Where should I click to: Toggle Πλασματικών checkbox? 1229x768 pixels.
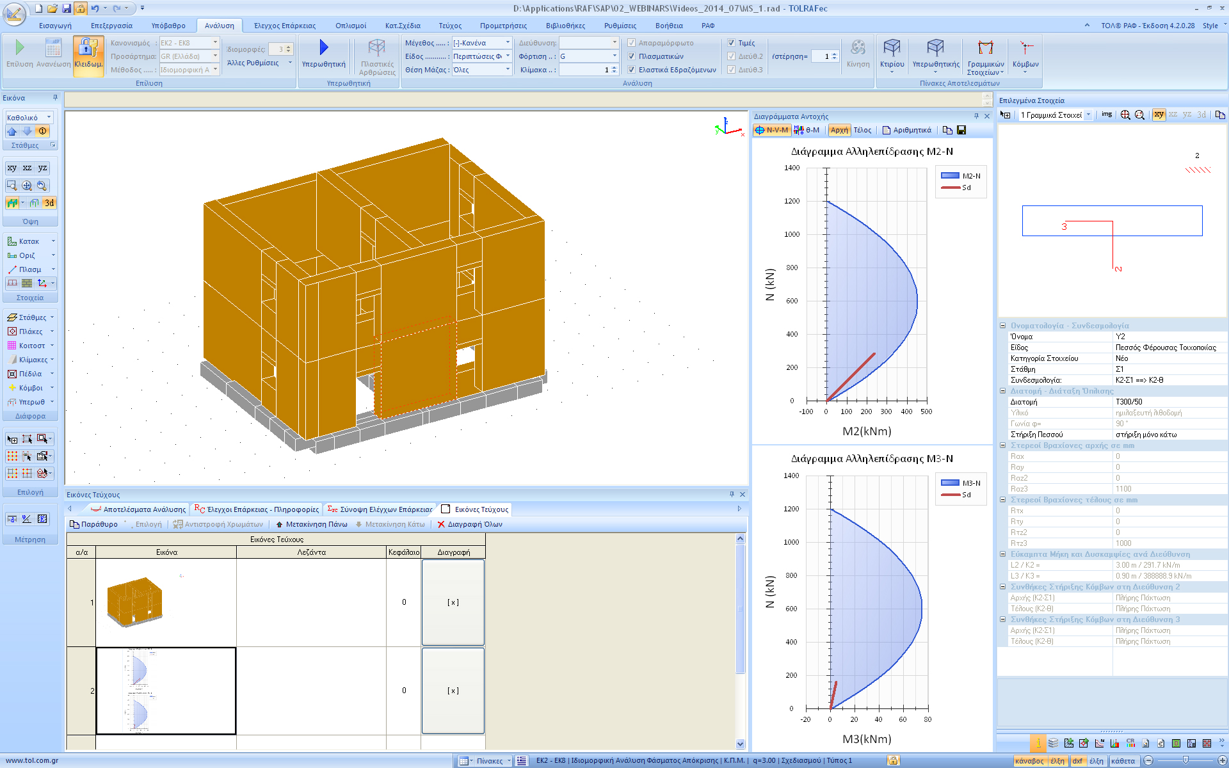[632, 56]
